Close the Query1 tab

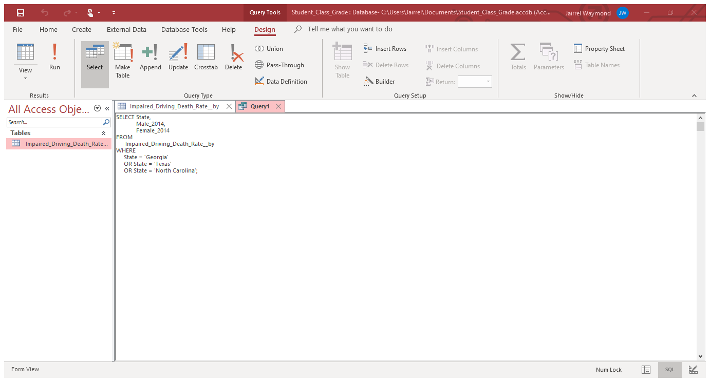point(278,106)
